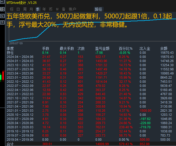Click the minus collapse icon in left sidebar
The image size is (176, 146).
click(2, 2)
